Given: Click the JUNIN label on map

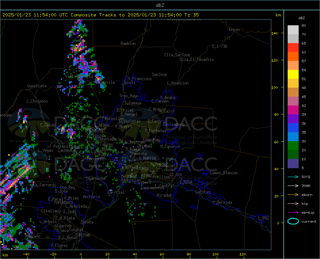Looking at the screenshot, I should coord(144,169).
